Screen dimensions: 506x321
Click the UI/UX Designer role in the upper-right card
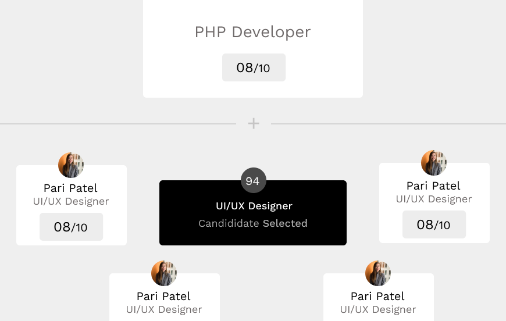434,199
